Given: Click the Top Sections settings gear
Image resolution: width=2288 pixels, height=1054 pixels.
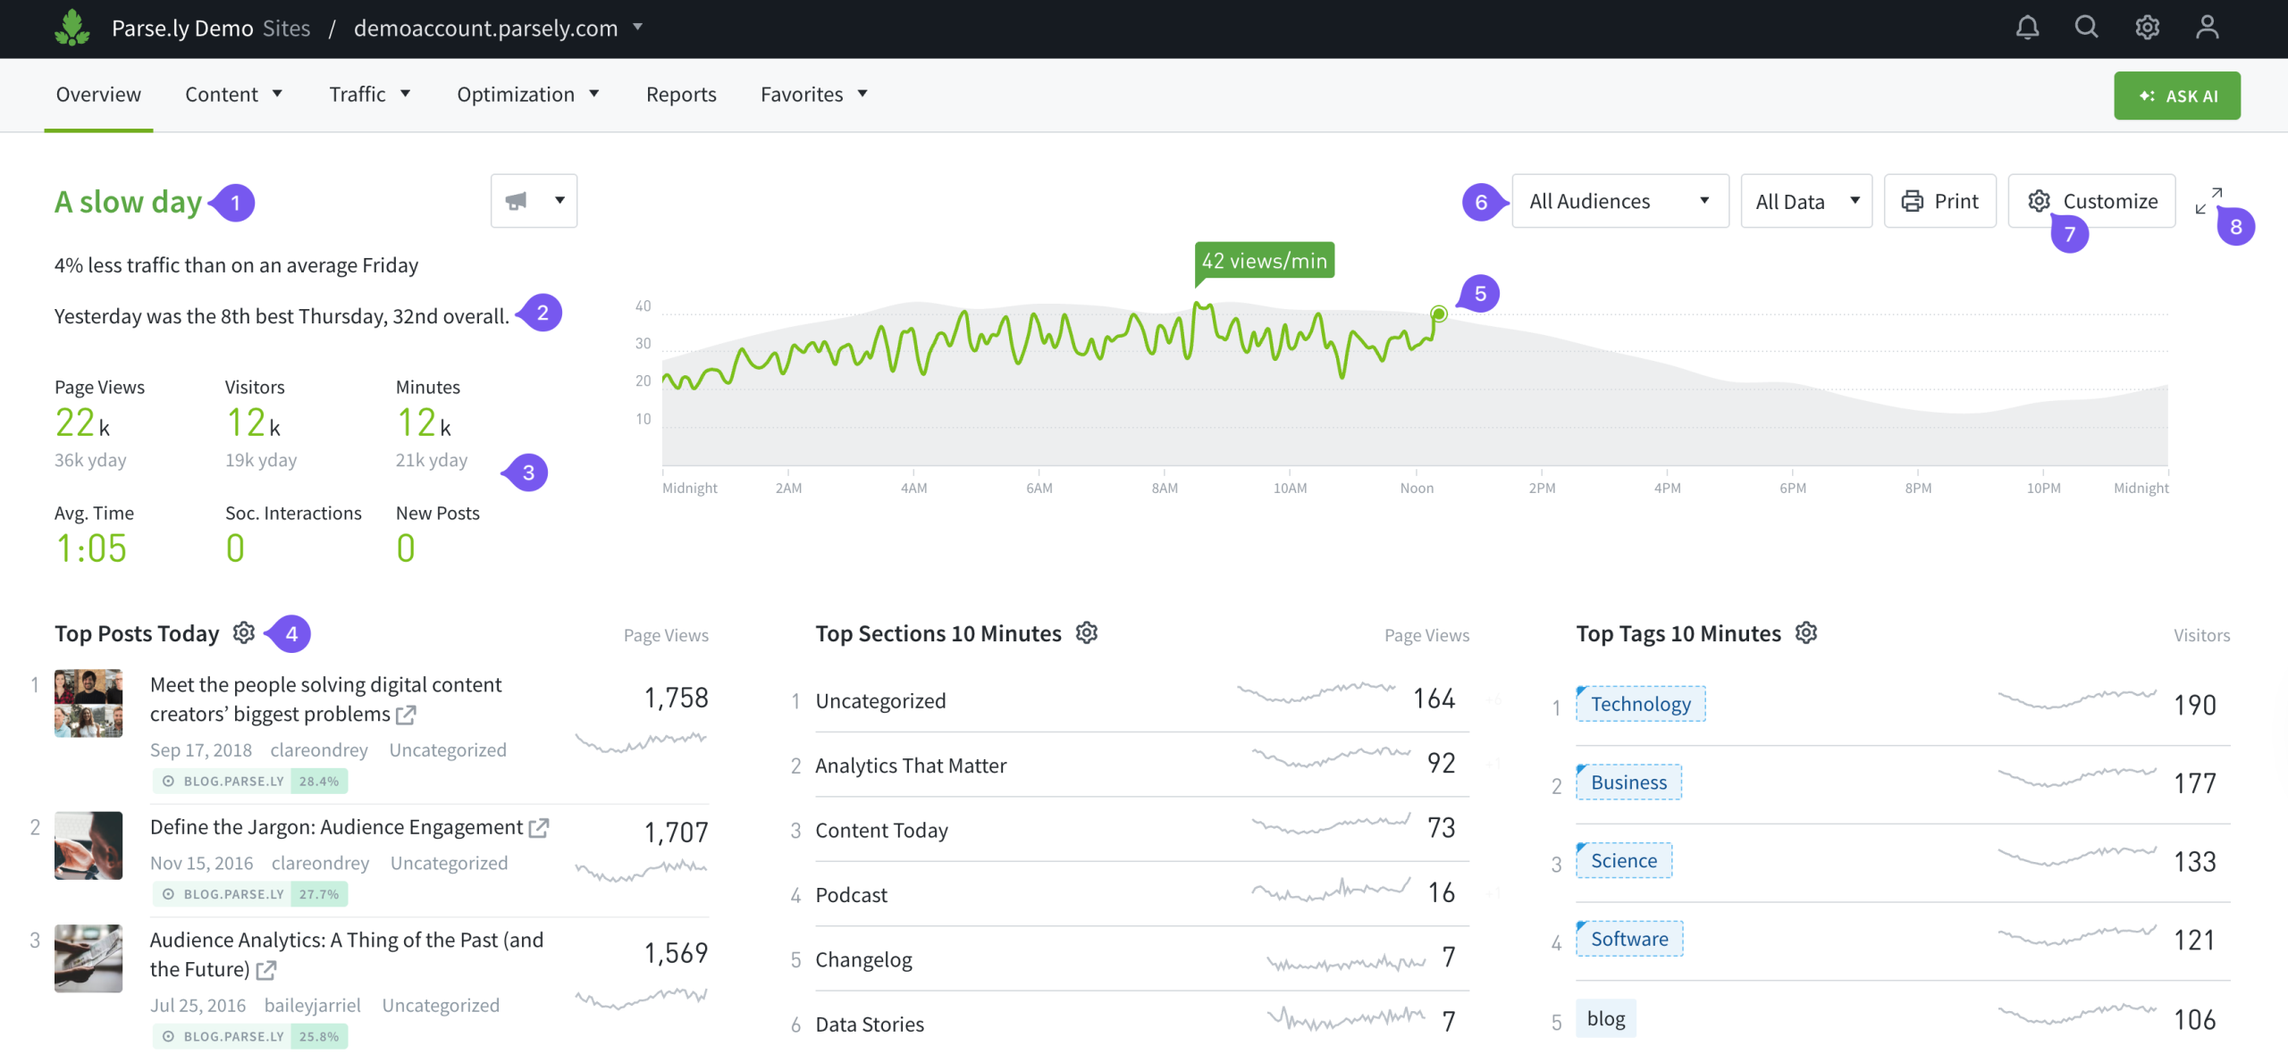Looking at the screenshot, I should (1086, 632).
